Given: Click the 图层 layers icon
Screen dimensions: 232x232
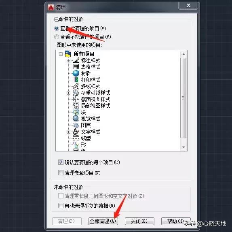Looking at the screenshot, I should [x=76, y=125].
